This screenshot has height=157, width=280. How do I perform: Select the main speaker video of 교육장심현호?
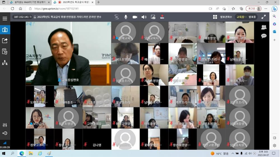tap(68, 54)
